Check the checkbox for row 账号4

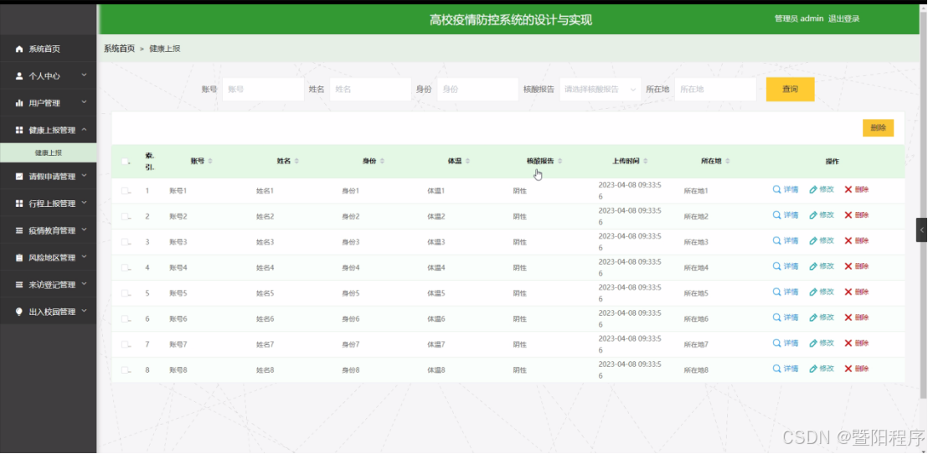point(125,267)
